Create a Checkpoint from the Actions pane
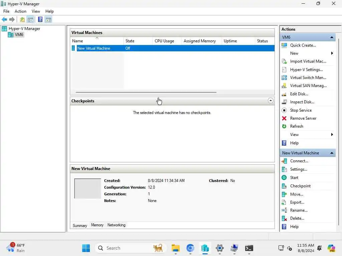 point(300,186)
